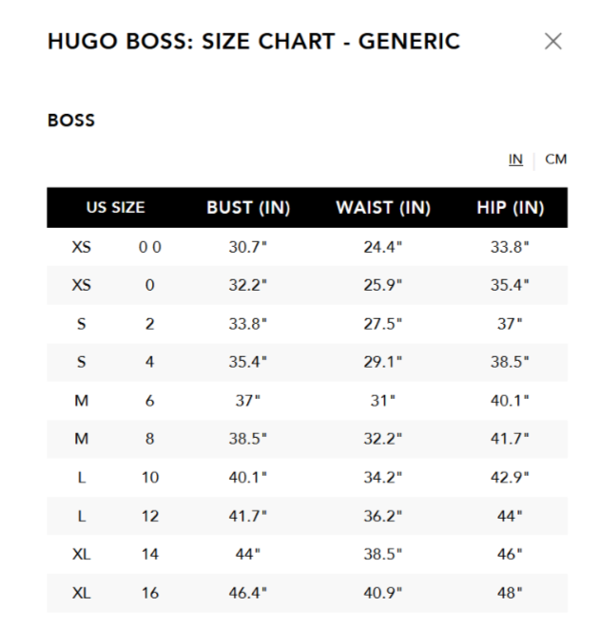Click the 46.4" bust measurement
The height and width of the screenshot is (627, 599).
point(248,593)
